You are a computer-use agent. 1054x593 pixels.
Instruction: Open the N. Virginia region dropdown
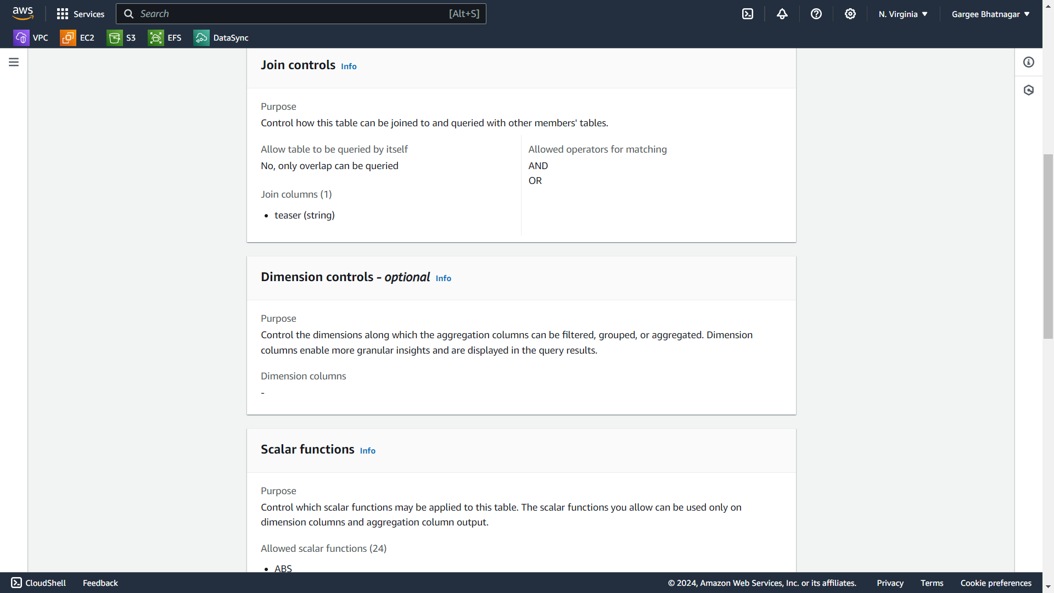tap(903, 14)
